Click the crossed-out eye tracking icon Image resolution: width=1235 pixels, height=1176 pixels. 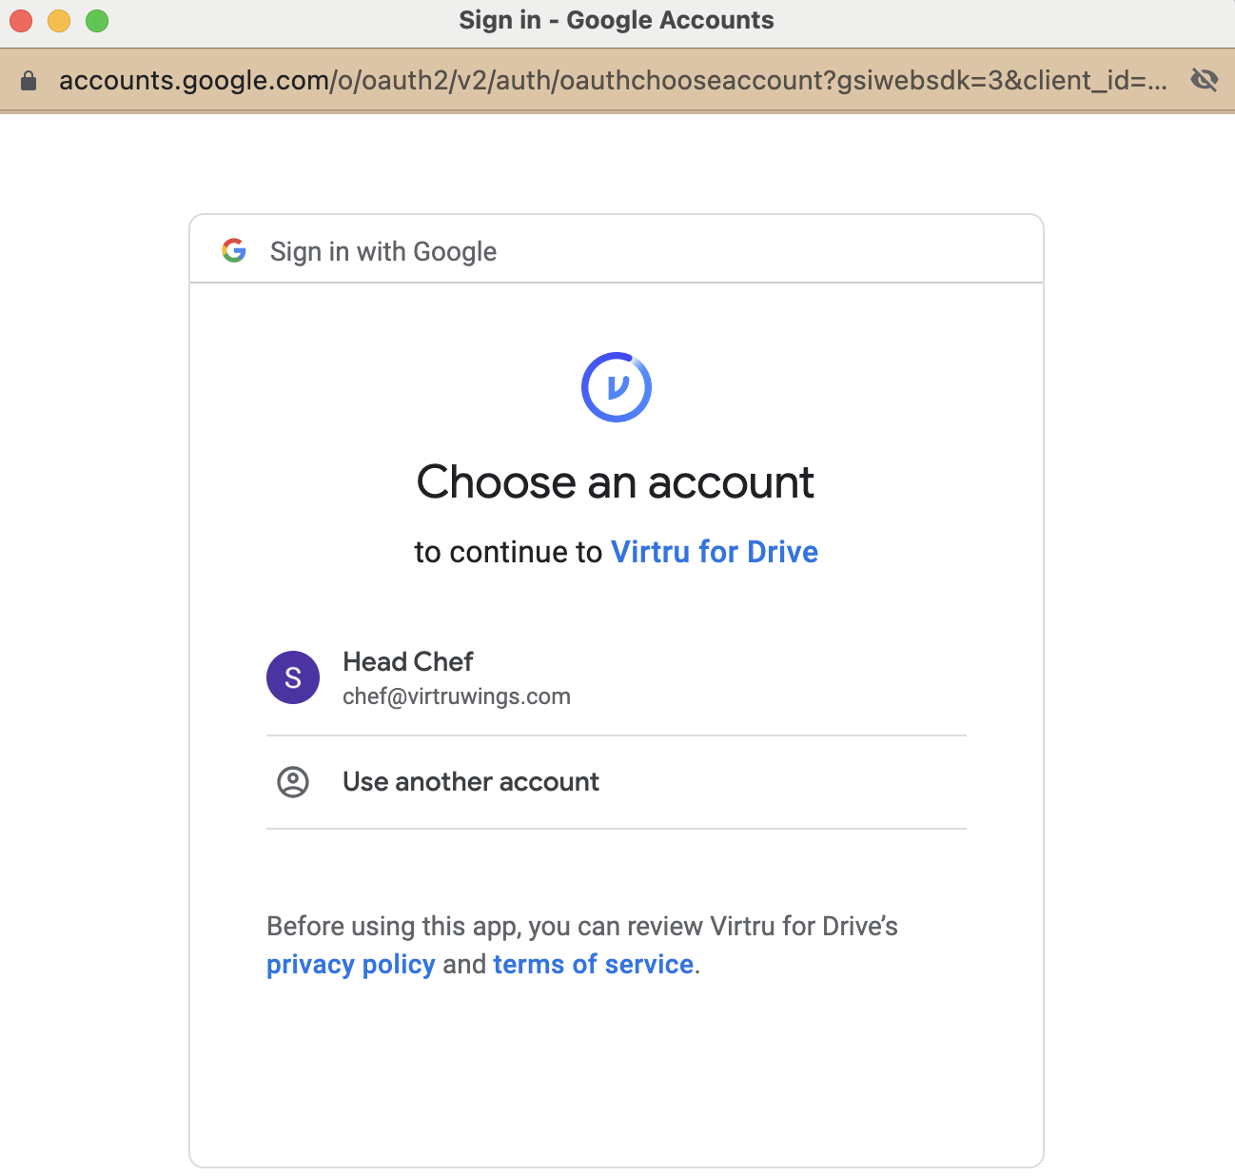pyautogui.click(x=1204, y=80)
